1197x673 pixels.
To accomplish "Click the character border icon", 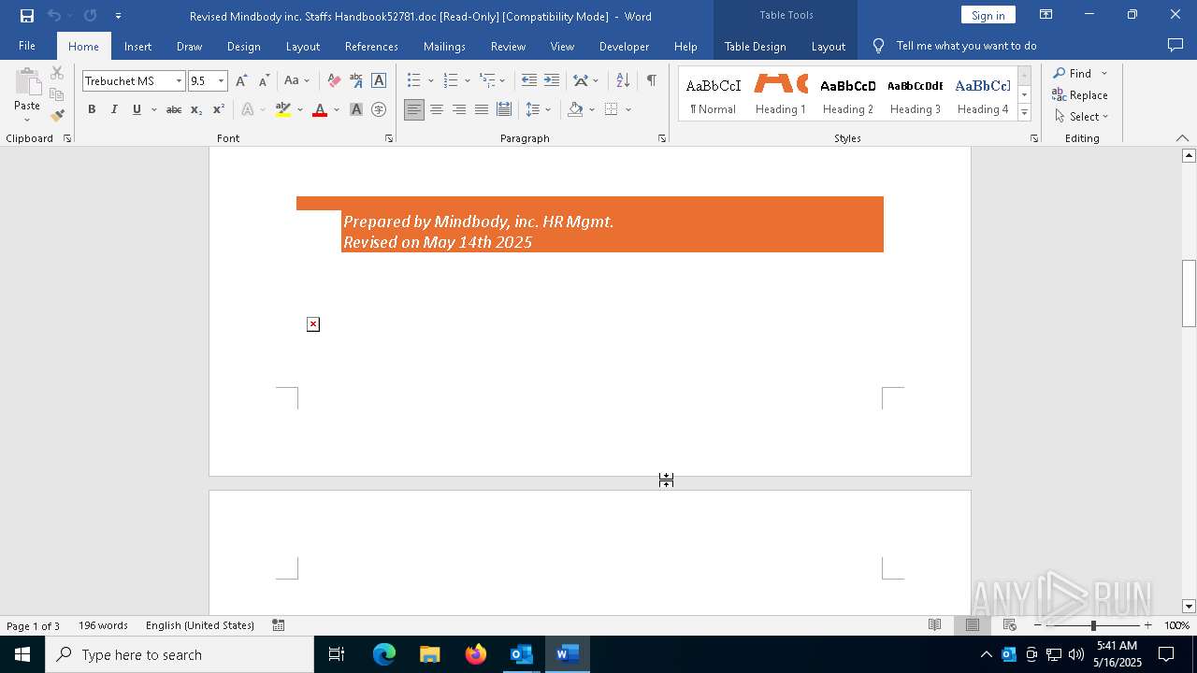I will point(379,81).
